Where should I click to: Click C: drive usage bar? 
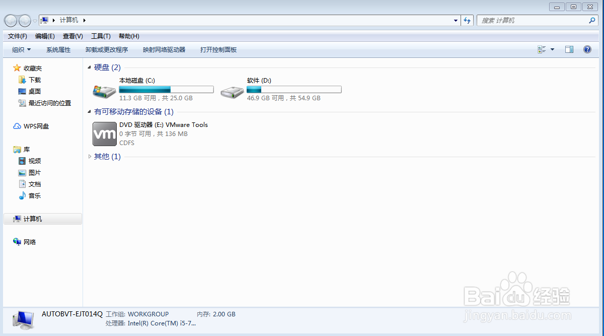pyautogui.click(x=166, y=90)
